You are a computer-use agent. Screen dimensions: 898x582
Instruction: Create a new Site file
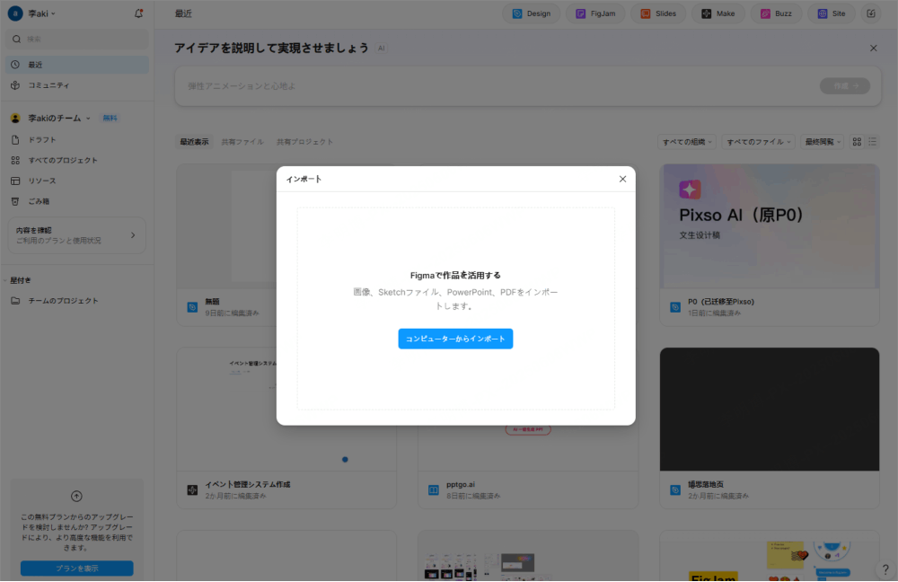click(831, 13)
